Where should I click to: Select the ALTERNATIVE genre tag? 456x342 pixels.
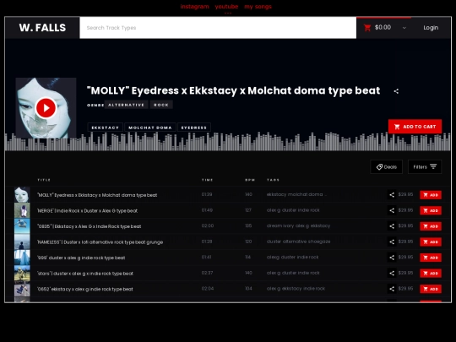click(126, 105)
